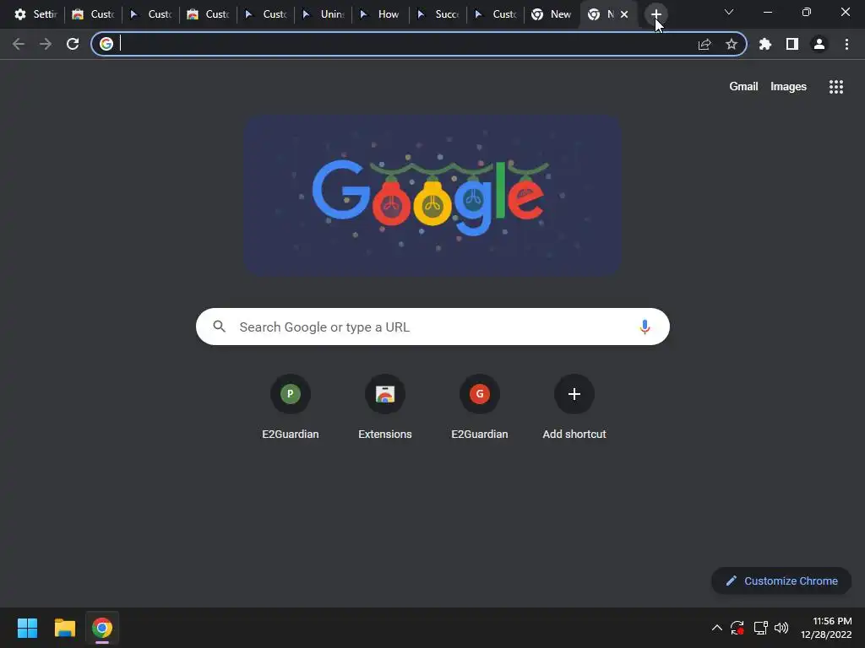Reload the current page
The width and height of the screenshot is (865, 648).
tap(73, 44)
